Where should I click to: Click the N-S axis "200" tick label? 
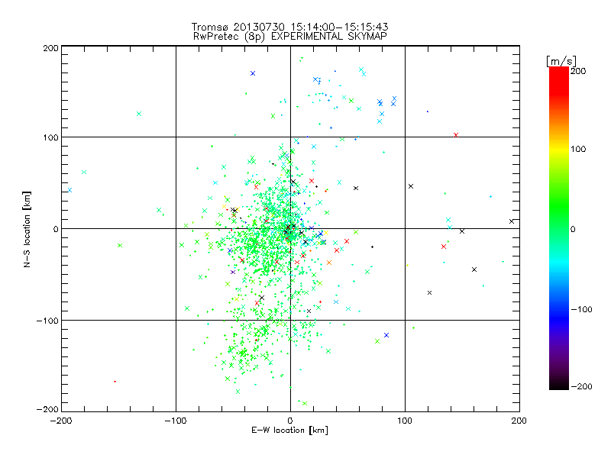(x=50, y=48)
